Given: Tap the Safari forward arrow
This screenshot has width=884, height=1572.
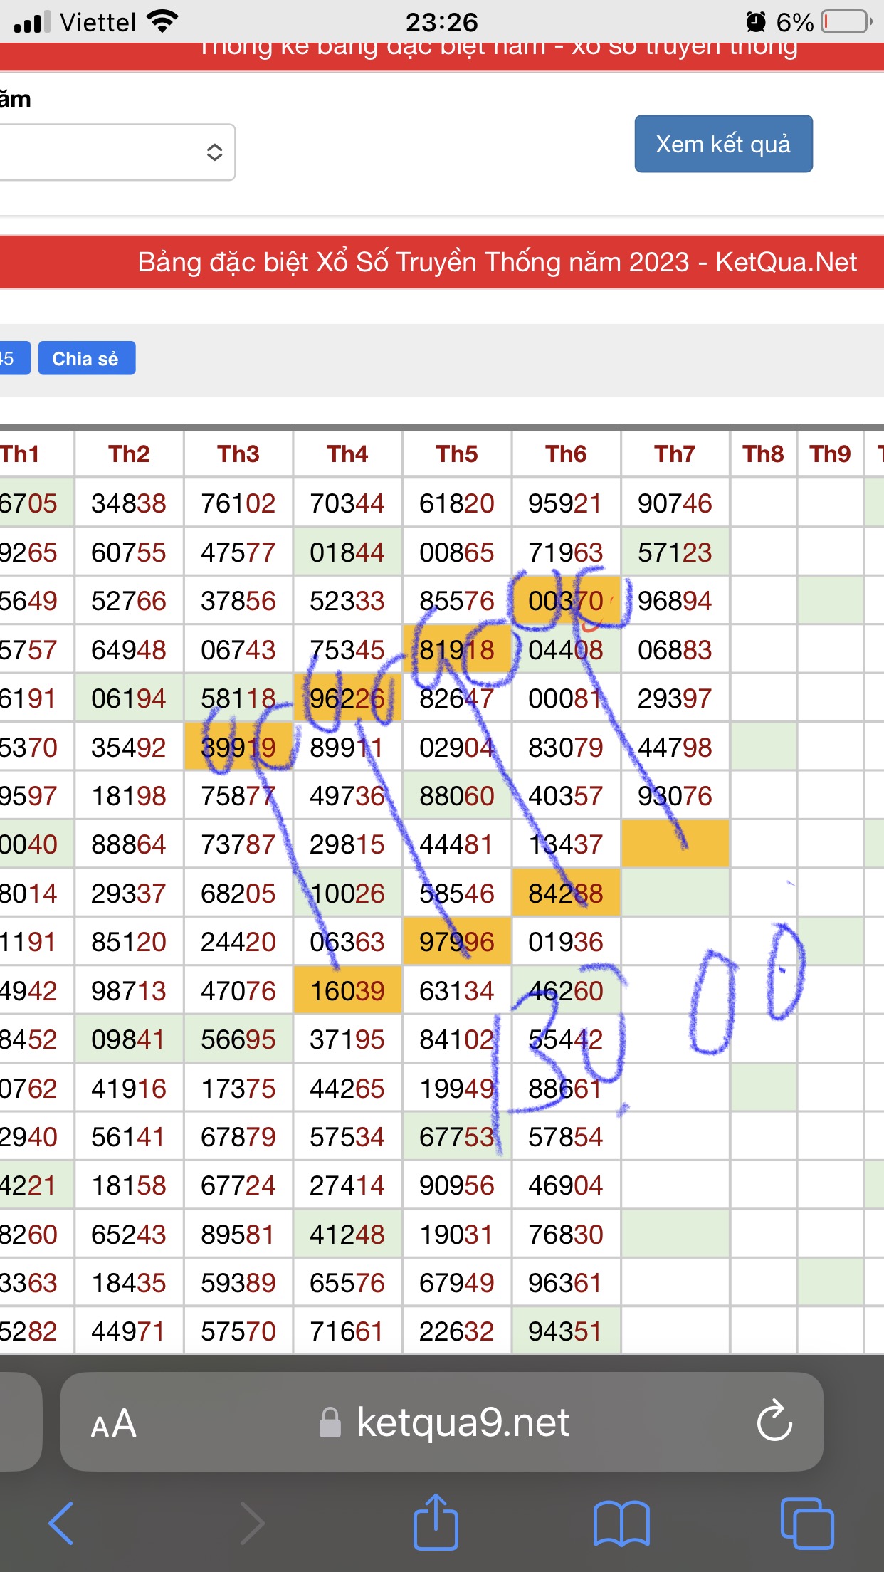Looking at the screenshot, I should [x=252, y=1523].
